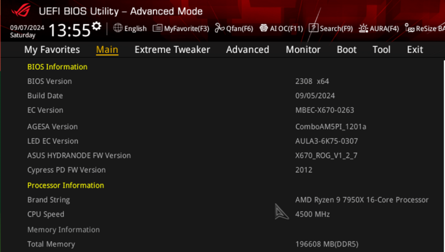Click memory value 196608 MB(DDR5)

click(x=327, y=244)
